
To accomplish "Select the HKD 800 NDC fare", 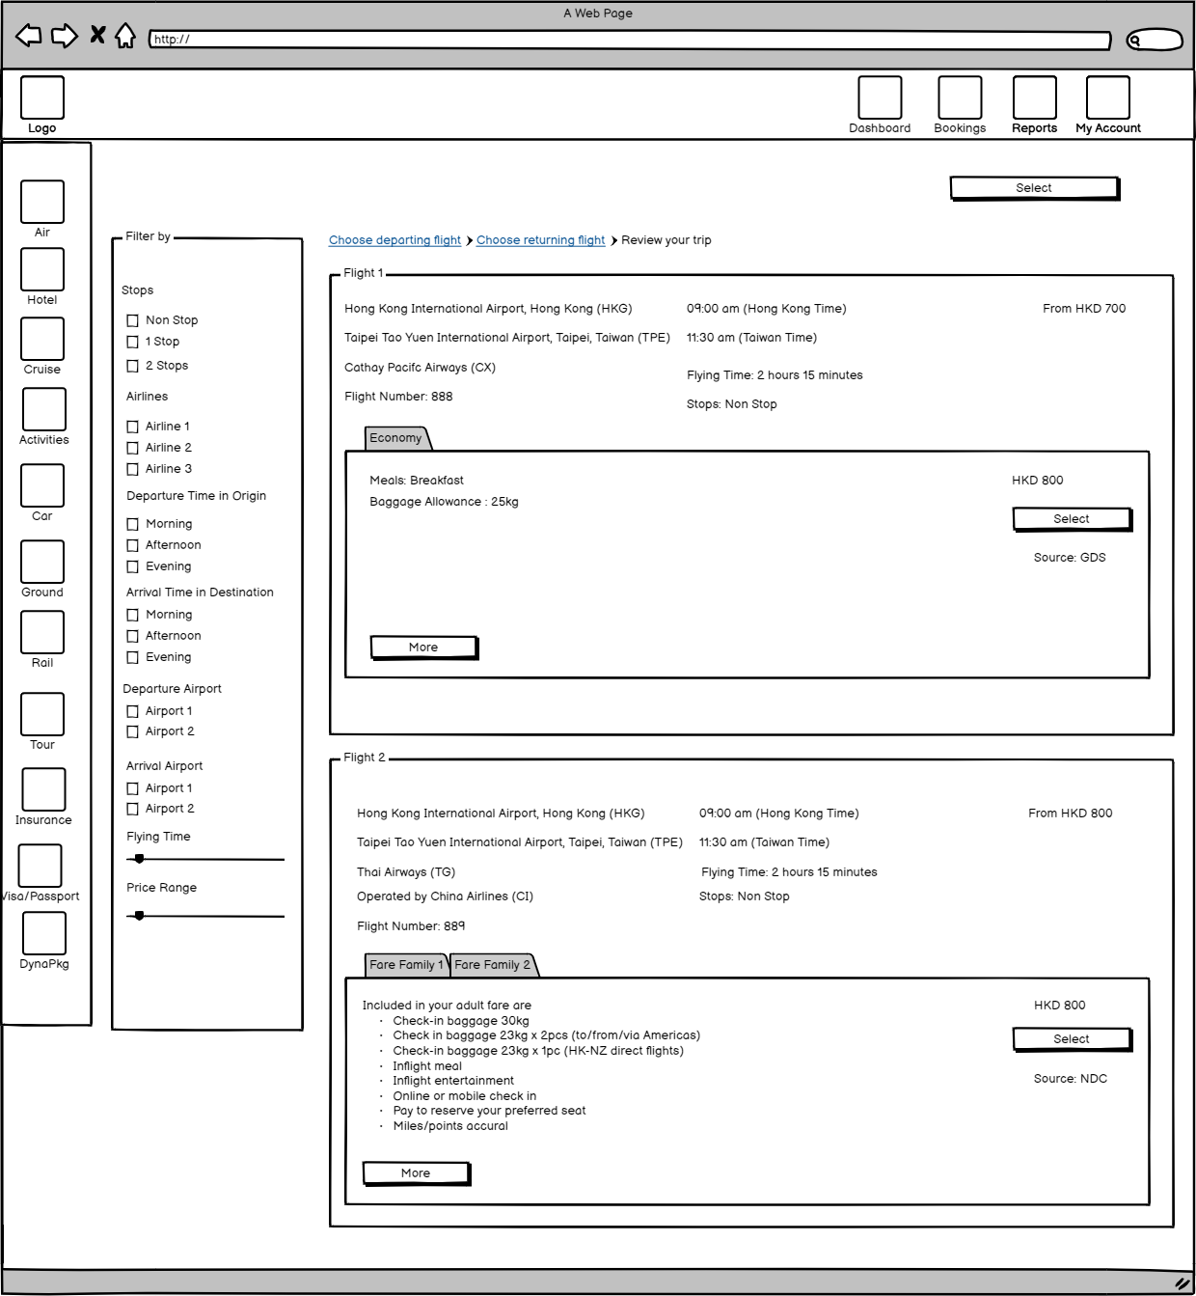I will (x=1071, y=1039).
